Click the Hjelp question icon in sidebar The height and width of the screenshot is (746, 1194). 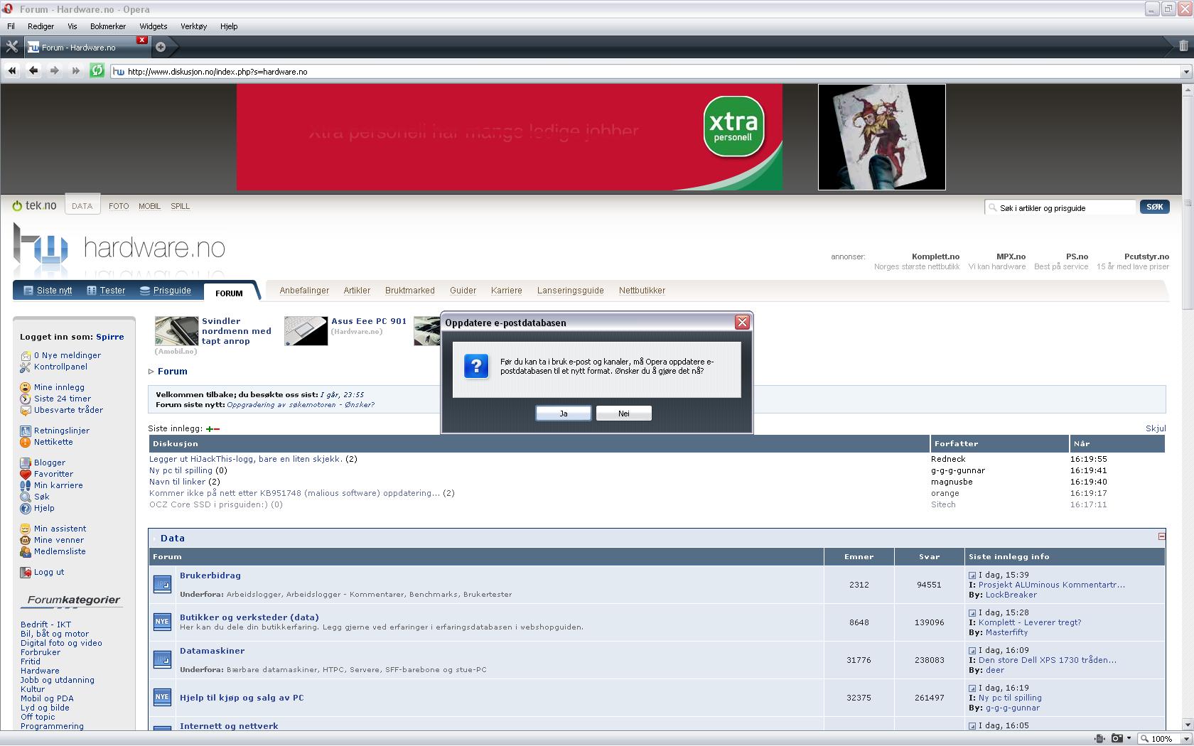26,508
